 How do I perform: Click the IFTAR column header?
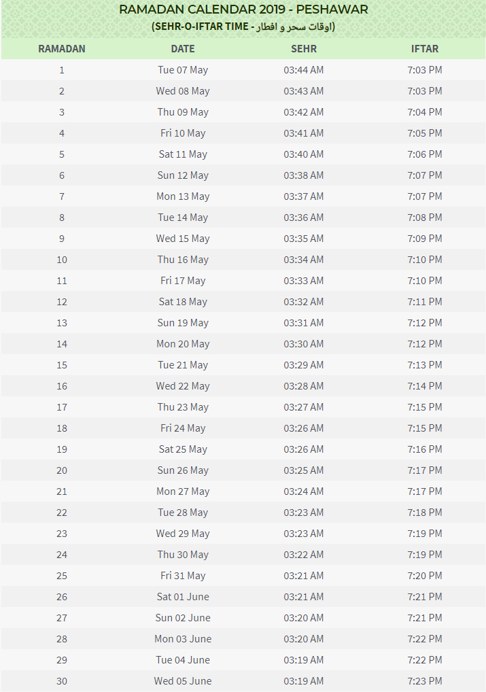[x=425, y=49]
